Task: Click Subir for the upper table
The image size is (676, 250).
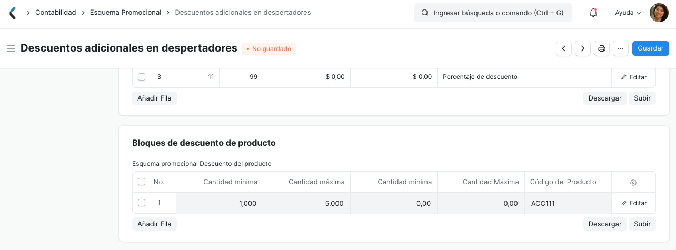Action: tap(642, 98)
